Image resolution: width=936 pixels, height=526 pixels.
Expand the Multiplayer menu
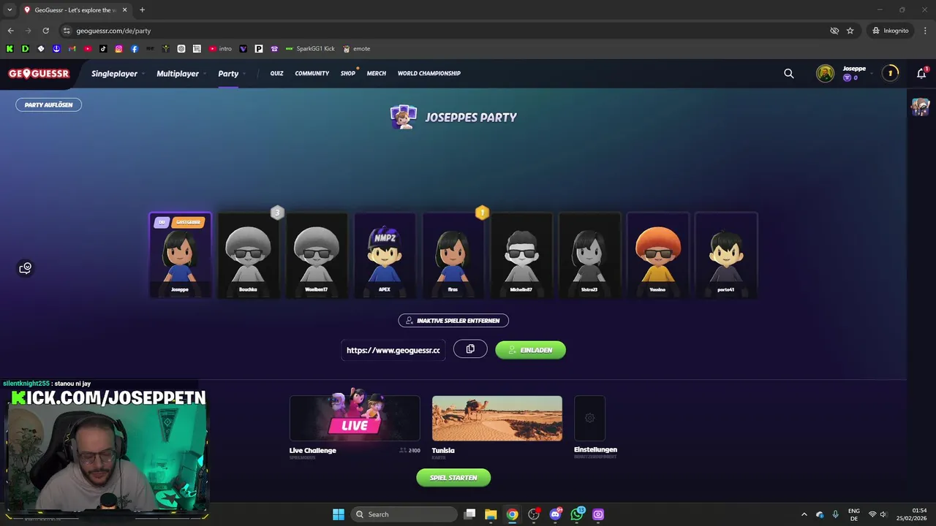181,73
